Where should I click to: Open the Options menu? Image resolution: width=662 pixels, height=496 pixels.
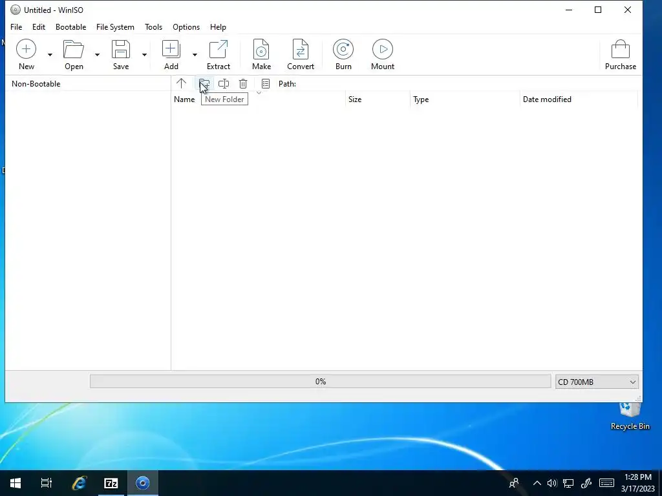186,27
